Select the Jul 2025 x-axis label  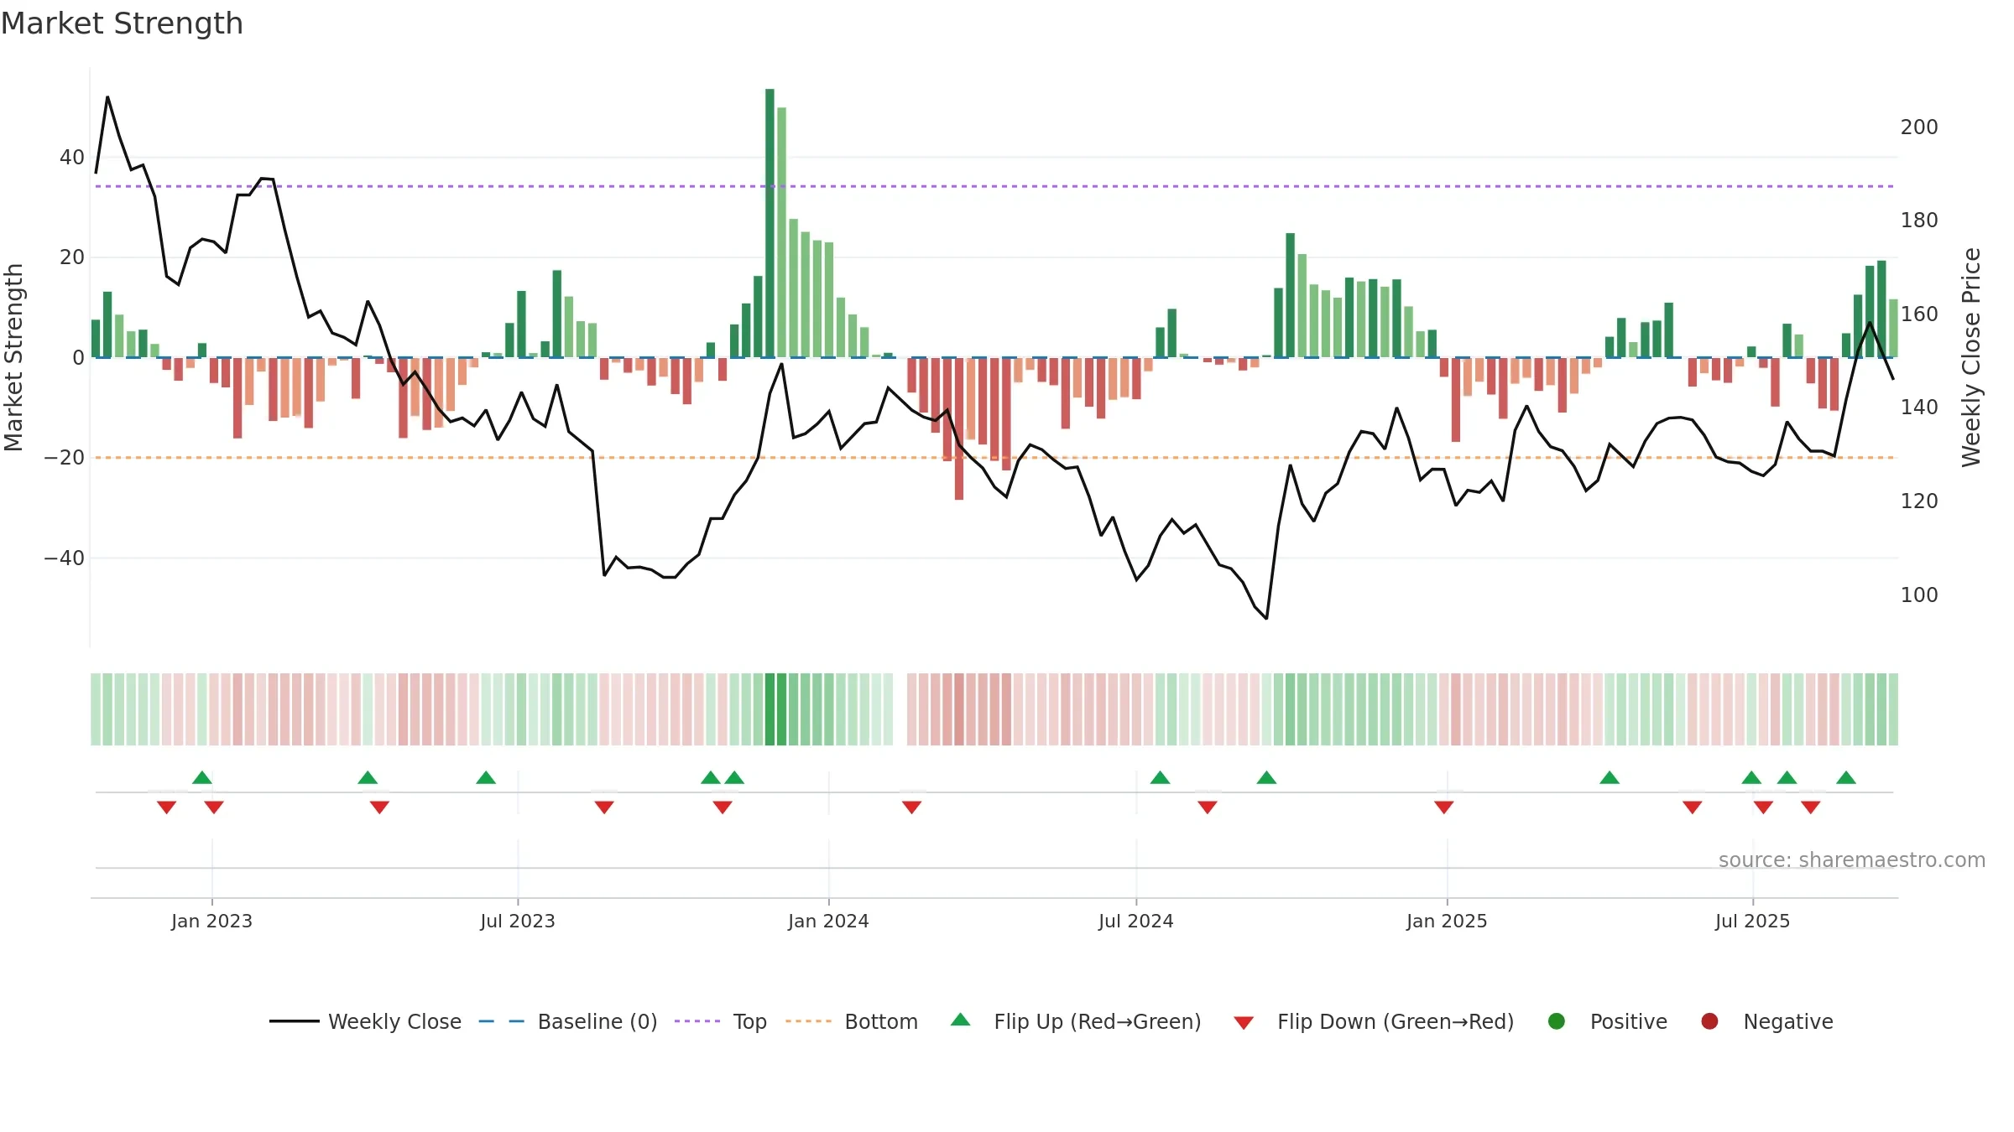click(1753, 921)
